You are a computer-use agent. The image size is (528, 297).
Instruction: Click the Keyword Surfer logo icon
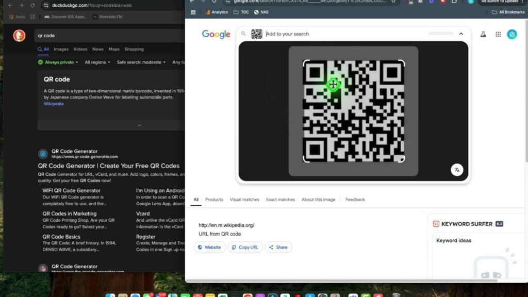point(436,224)
